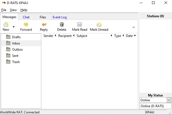The height and width of the screenshot is (115, 172).
Task: Click the arrow next to Subject header
Action: [x=111, y=36]
